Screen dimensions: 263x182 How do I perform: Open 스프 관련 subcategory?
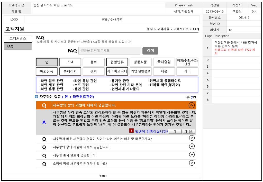[x=81, y=85]
